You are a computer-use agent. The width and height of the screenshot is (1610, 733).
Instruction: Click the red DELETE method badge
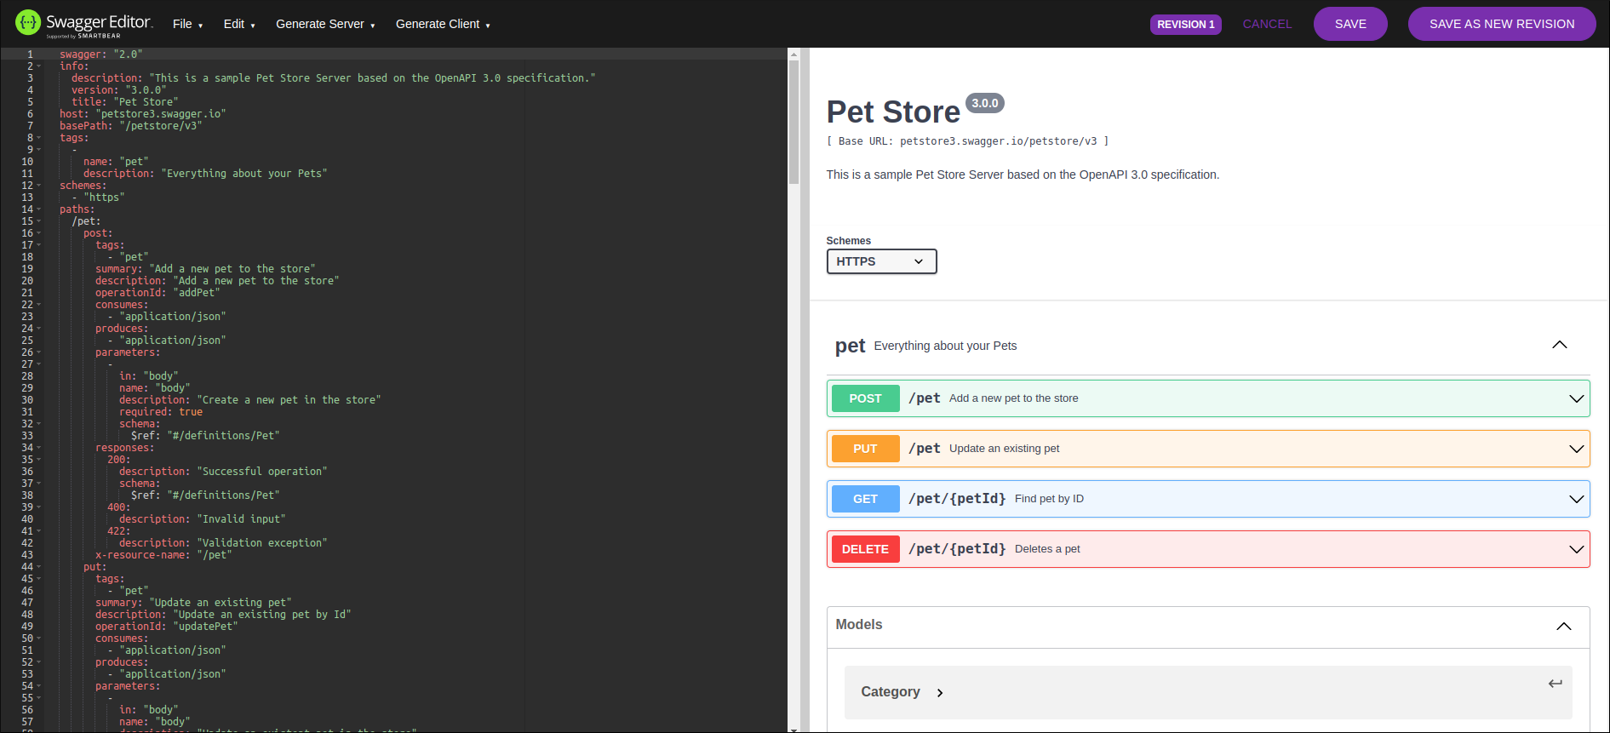[x=865, y=549]
